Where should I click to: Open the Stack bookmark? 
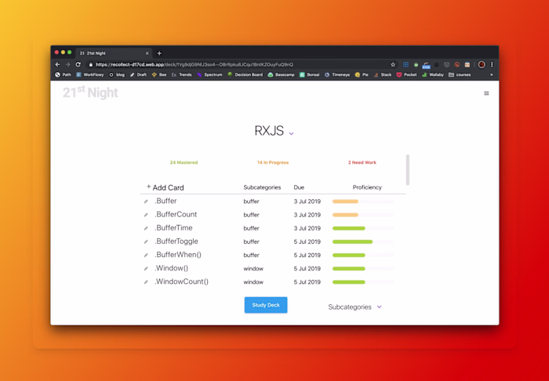pos(383,75)
